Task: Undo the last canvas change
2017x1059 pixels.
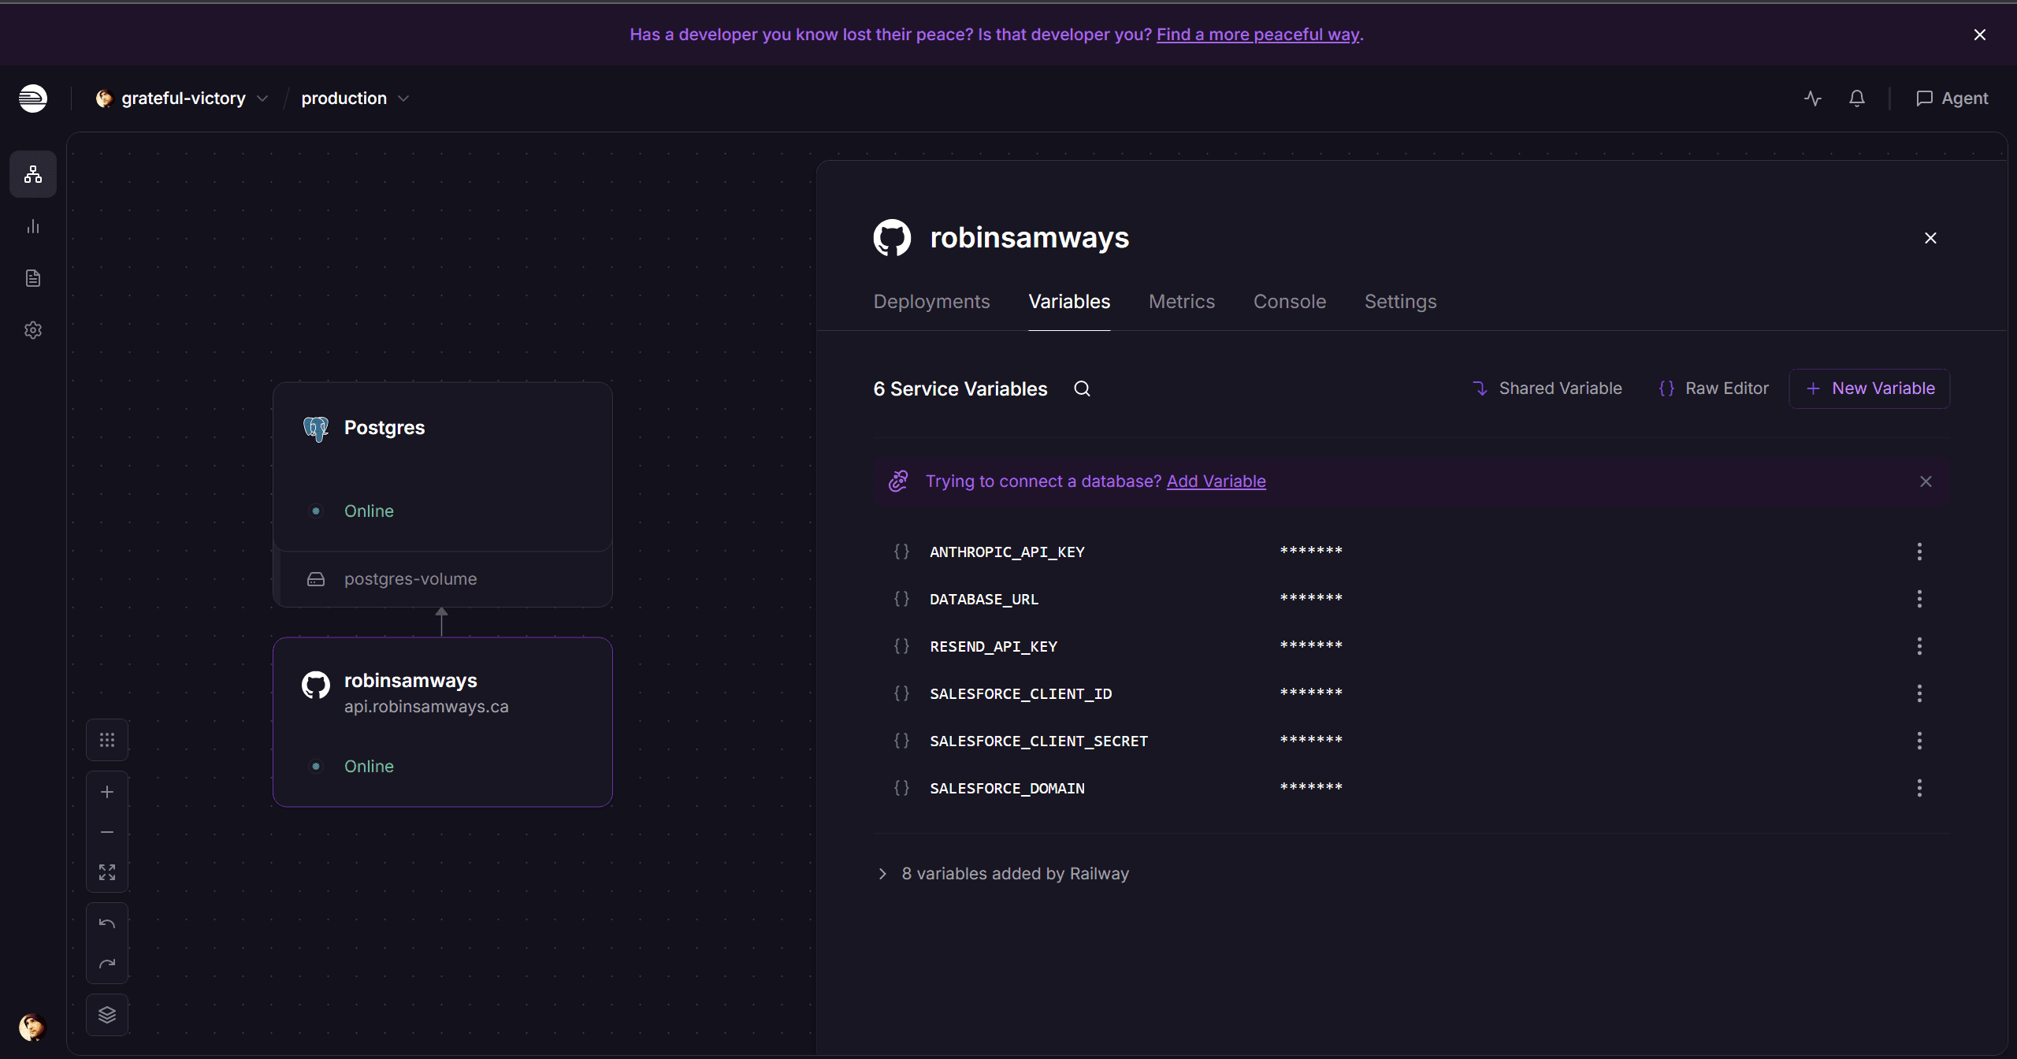Action: click(107, 923)
